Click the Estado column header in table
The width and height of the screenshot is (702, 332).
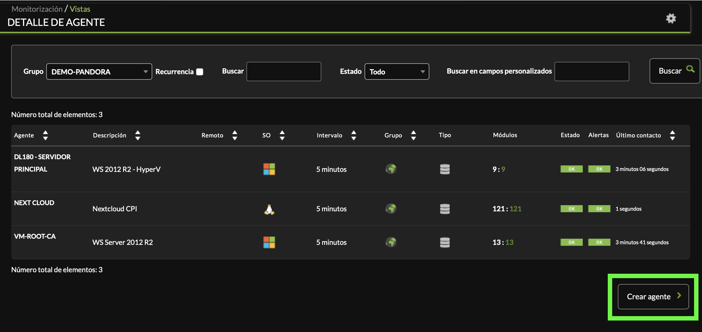point(570,135)
